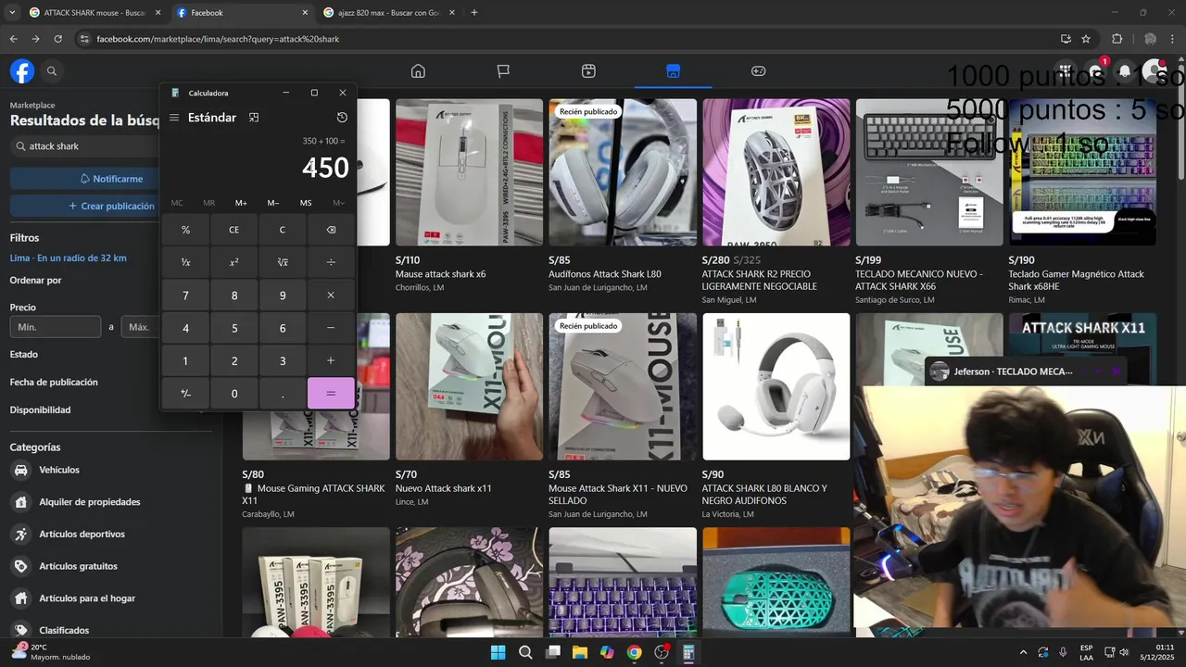Open the Calculator hamburger navigation menu
The height and width of the screenshot is (667, 1186).
click(174, 118)
